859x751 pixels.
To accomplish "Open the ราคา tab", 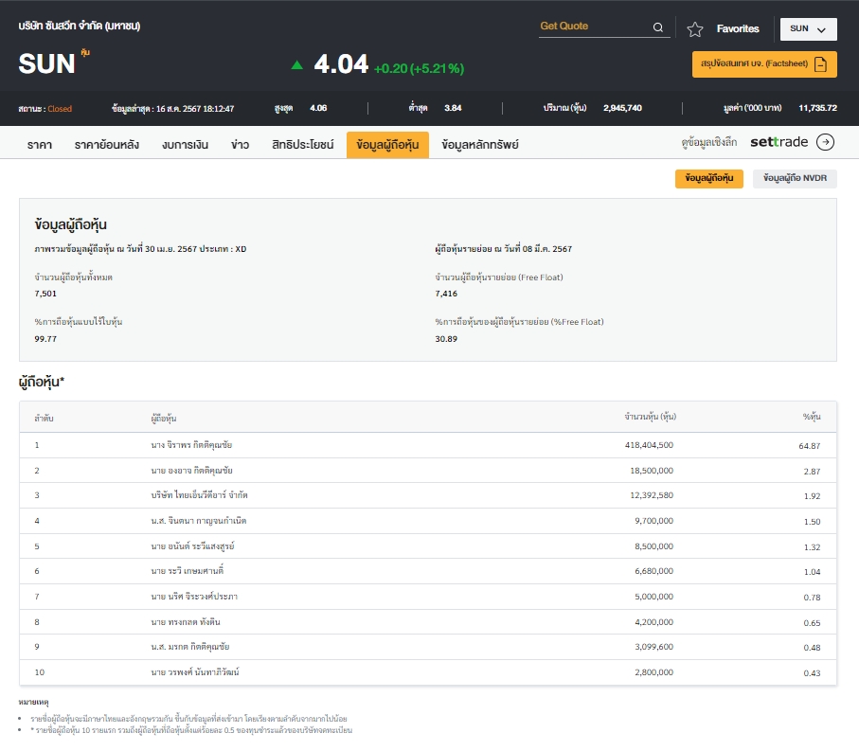I will point(40,145).
